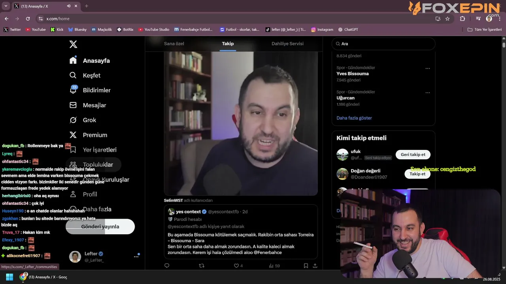Viewport: 506px width, 284px height.
Task: Open Premium in the sidebar
Action: [88, 135]
